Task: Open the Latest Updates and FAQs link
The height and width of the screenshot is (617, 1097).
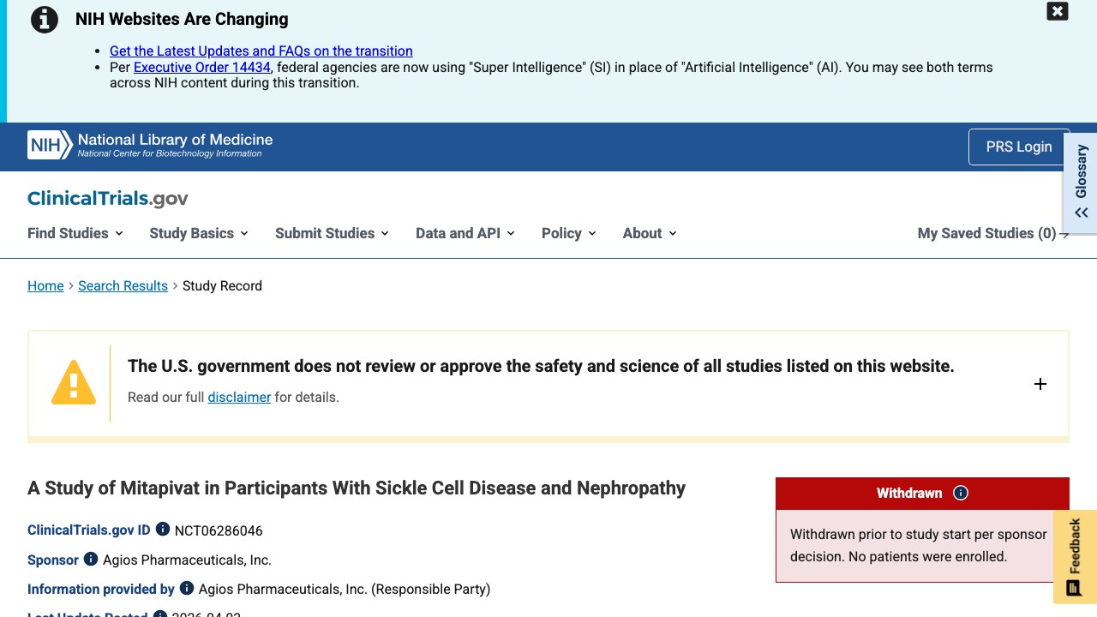Action: 261,51
